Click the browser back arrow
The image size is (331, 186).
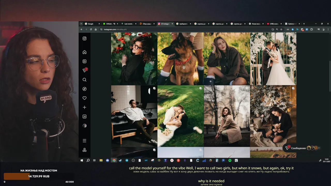pos(81,29)
